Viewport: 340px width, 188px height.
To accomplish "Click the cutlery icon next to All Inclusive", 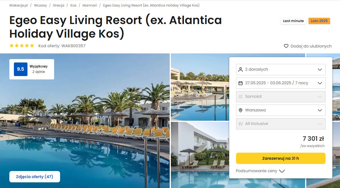I will (241, 124).
